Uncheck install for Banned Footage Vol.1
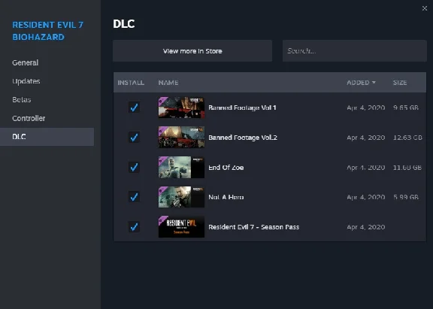The height and width of the screenshot is (309, 433). (x=134, y=108)
